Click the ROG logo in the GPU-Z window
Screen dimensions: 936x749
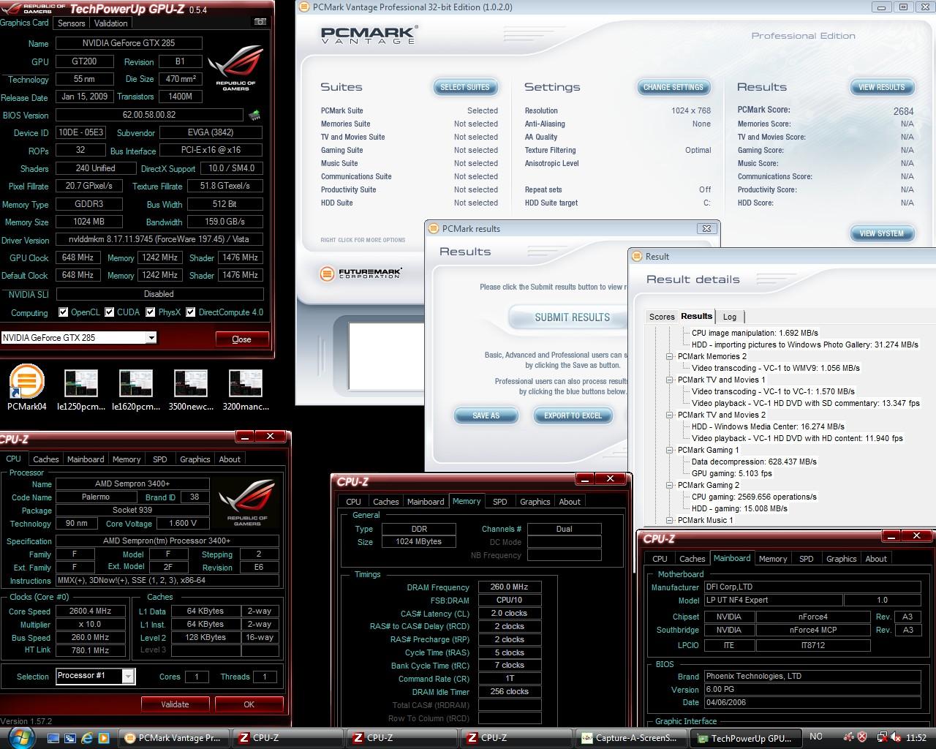pyautogui.click(x=235, y=68)
